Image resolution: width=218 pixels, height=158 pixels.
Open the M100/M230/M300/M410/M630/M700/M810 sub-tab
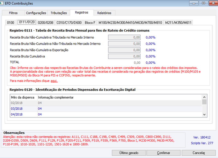pyautogui.click(x=130, y=23)
